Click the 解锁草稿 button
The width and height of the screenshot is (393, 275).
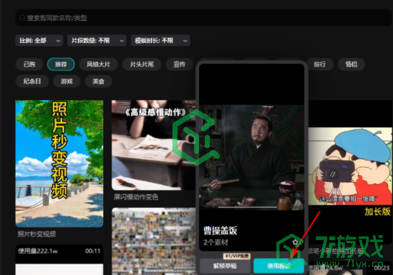coord(225,266)
